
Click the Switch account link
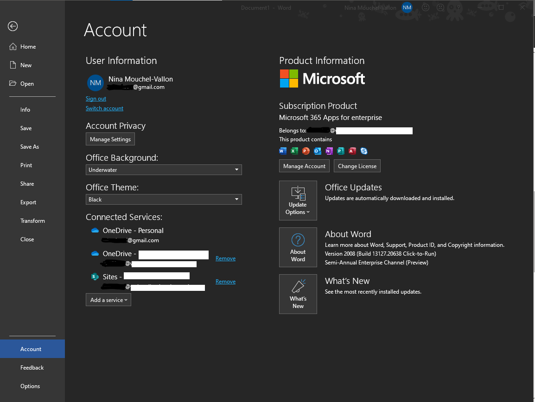104,108
